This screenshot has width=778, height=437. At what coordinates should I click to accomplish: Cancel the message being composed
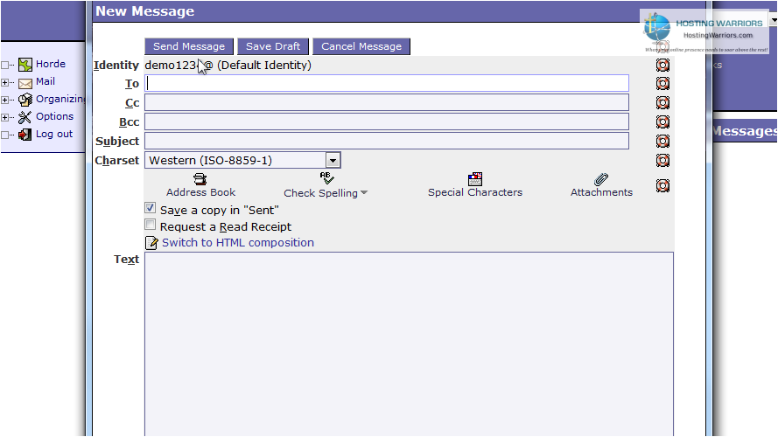tap(361, 46)
